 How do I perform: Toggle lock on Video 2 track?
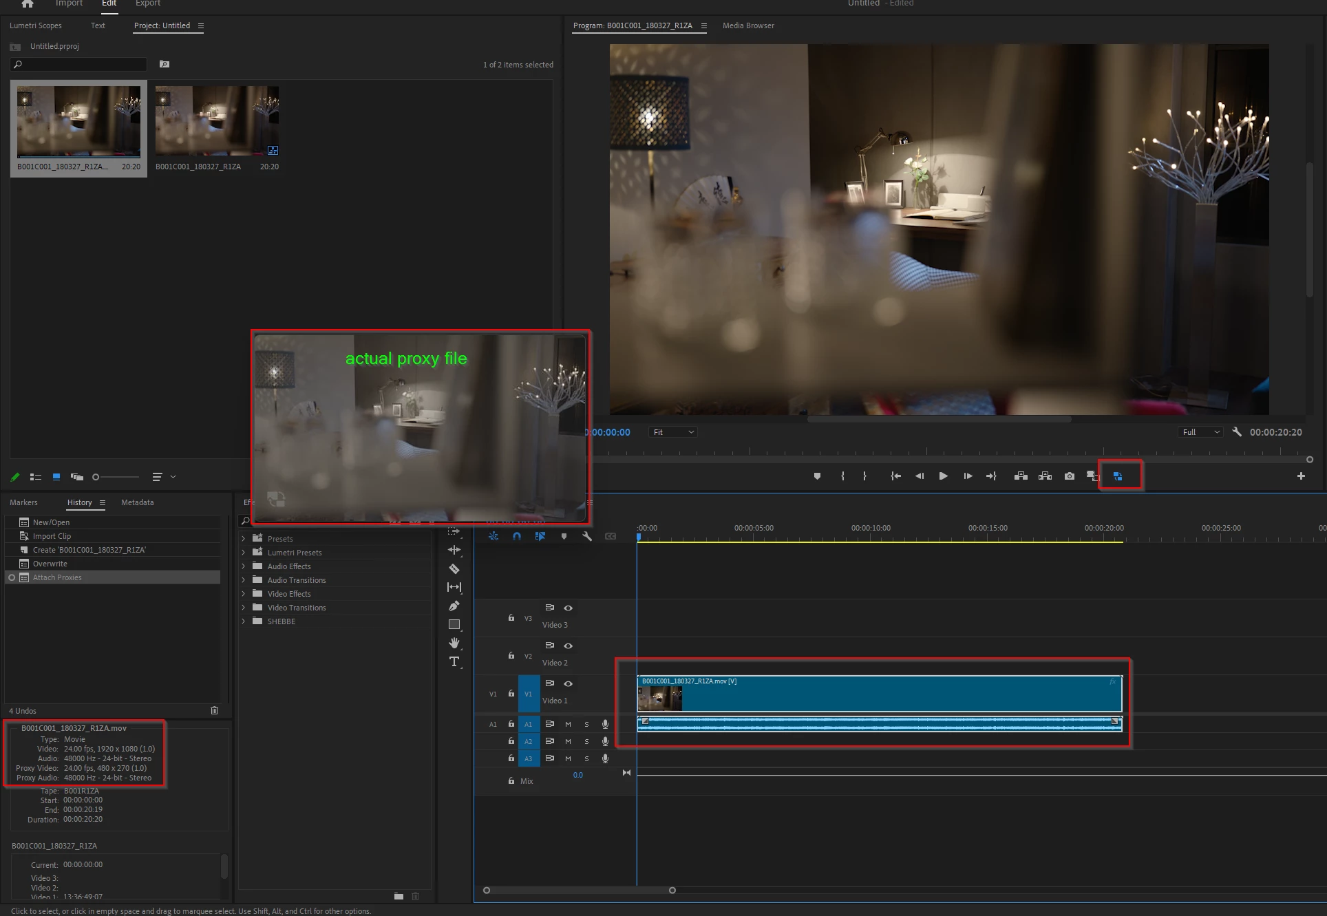511,656
